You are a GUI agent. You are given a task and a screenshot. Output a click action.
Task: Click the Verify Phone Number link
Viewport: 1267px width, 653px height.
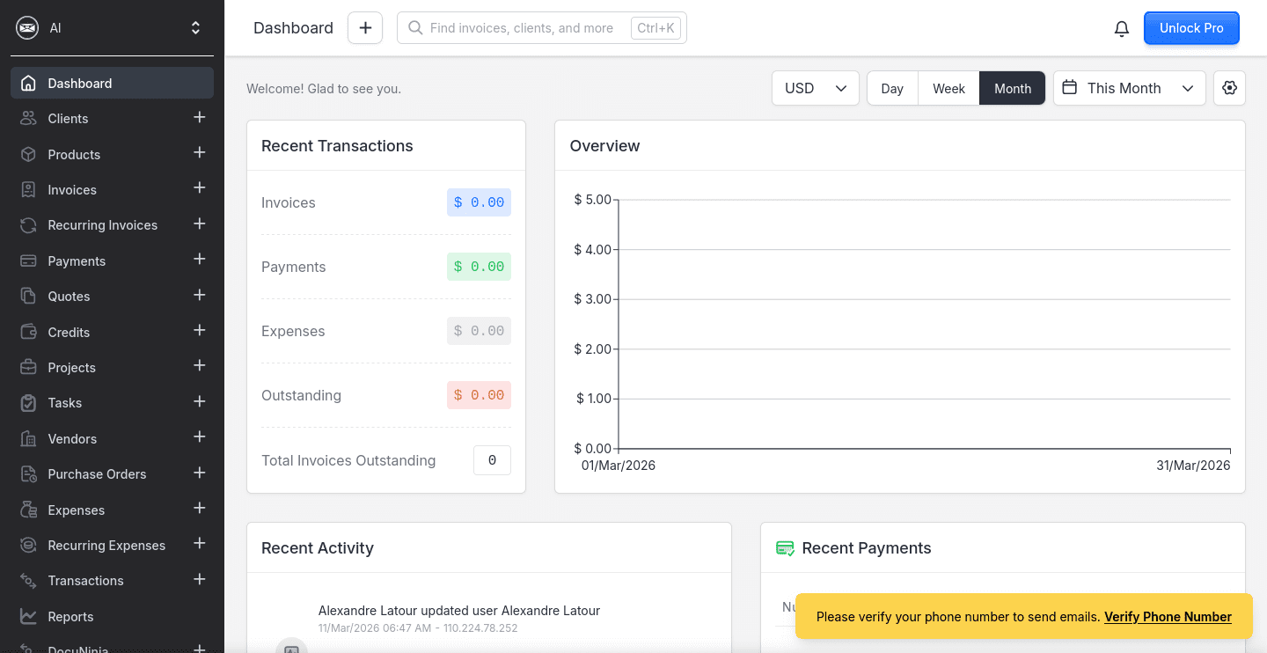coord(1168,617)
